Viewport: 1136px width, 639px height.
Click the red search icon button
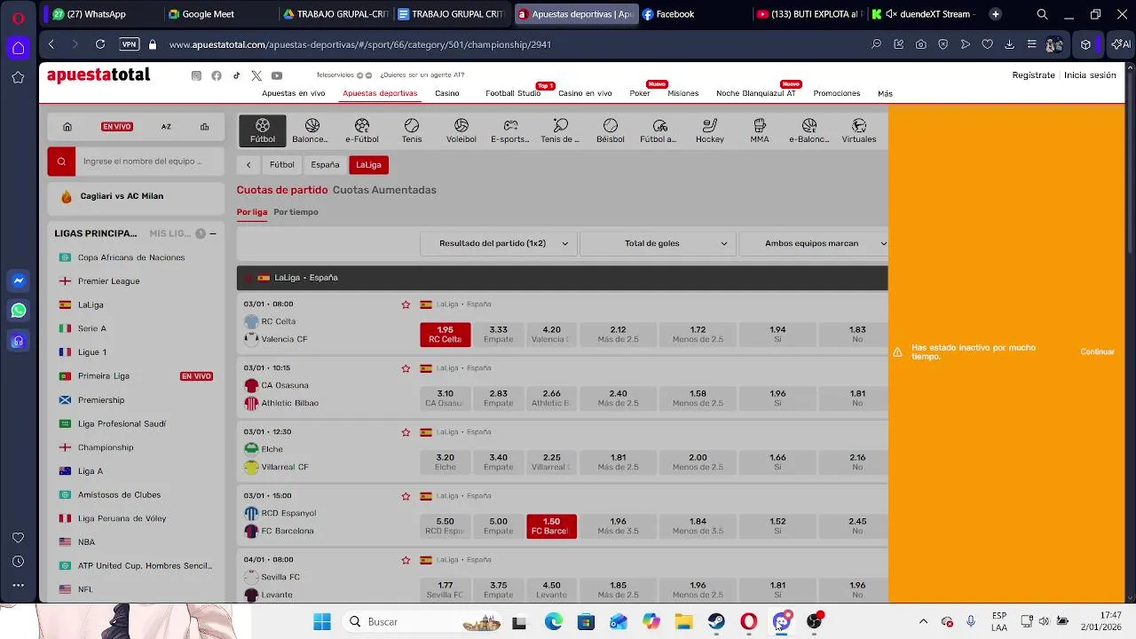(61, 161)
